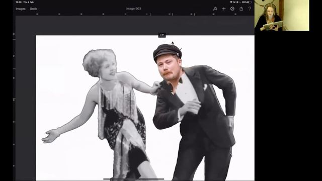Open the circular settings icon in the toolbar
Viewport: 322px width, 181px height.
coord(232,9)
